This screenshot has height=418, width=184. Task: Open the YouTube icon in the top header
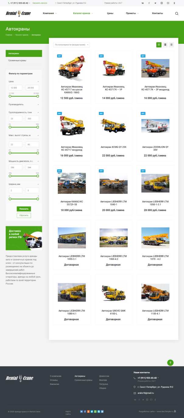[168, 3]
